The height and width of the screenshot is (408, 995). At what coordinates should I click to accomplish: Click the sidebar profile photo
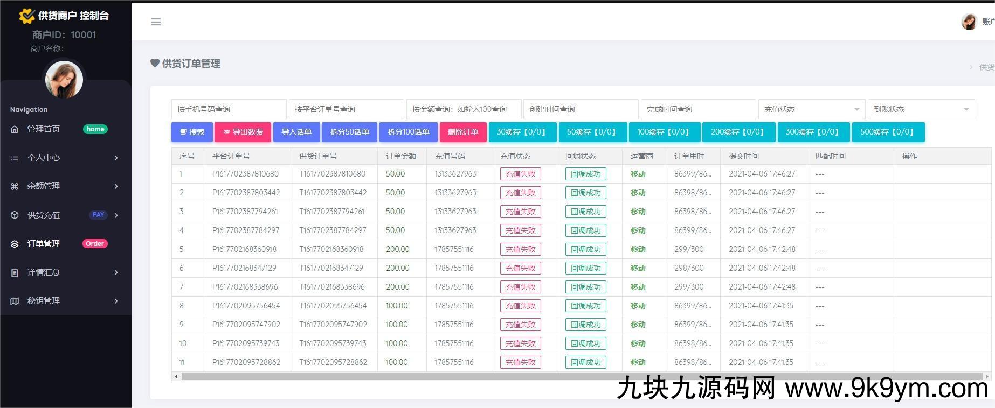(x=64, y=79)
